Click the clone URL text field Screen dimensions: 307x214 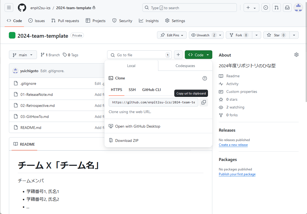coord(153,102)
